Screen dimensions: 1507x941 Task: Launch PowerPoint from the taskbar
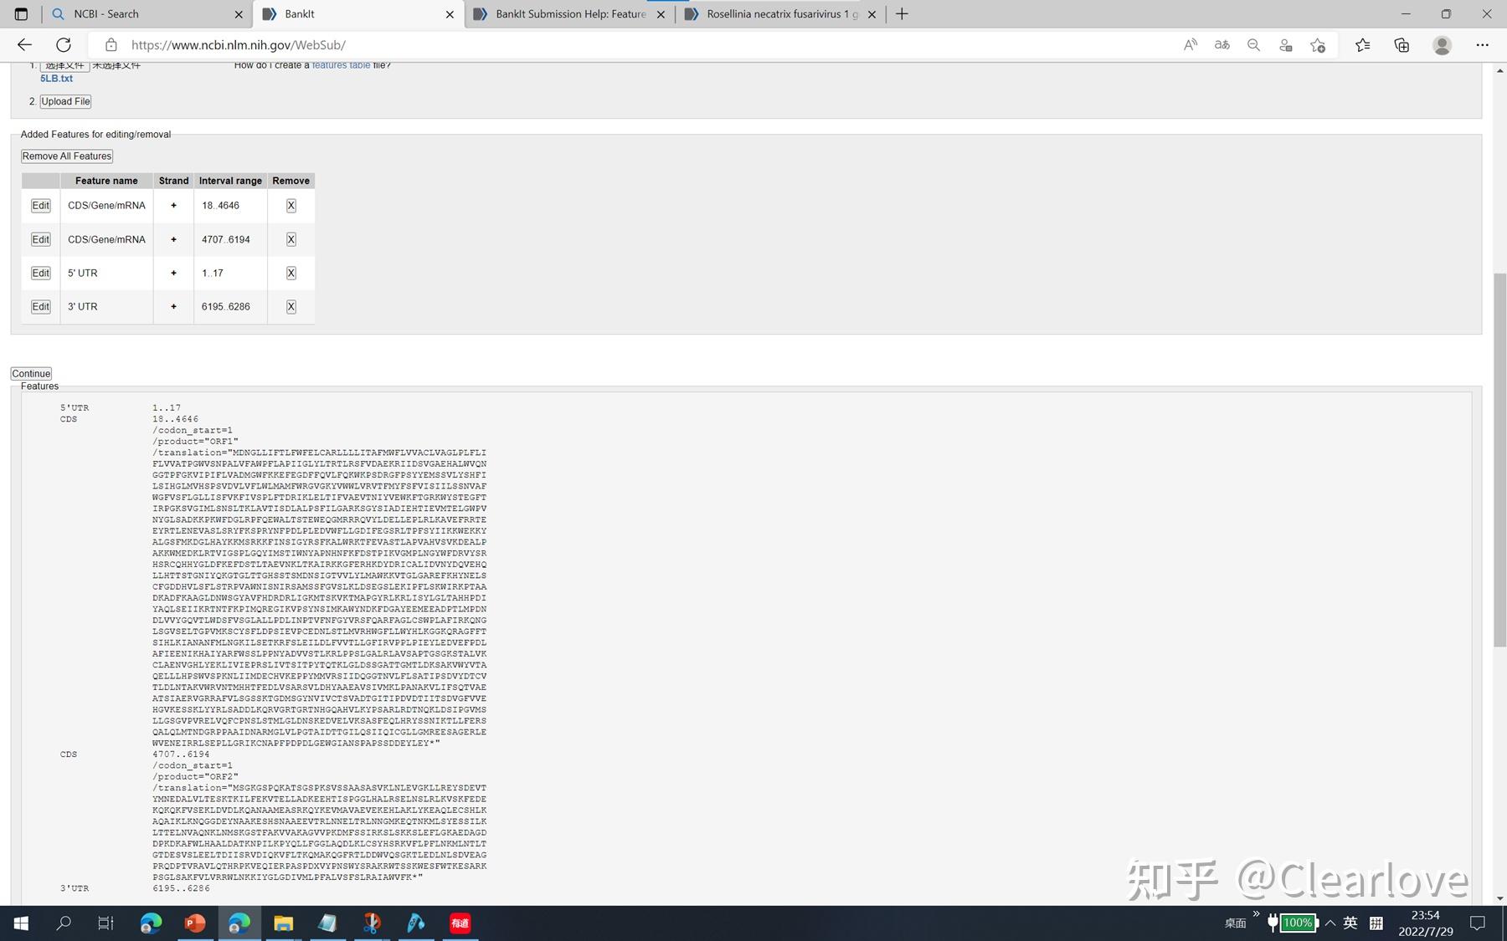(x=194, y=923)
